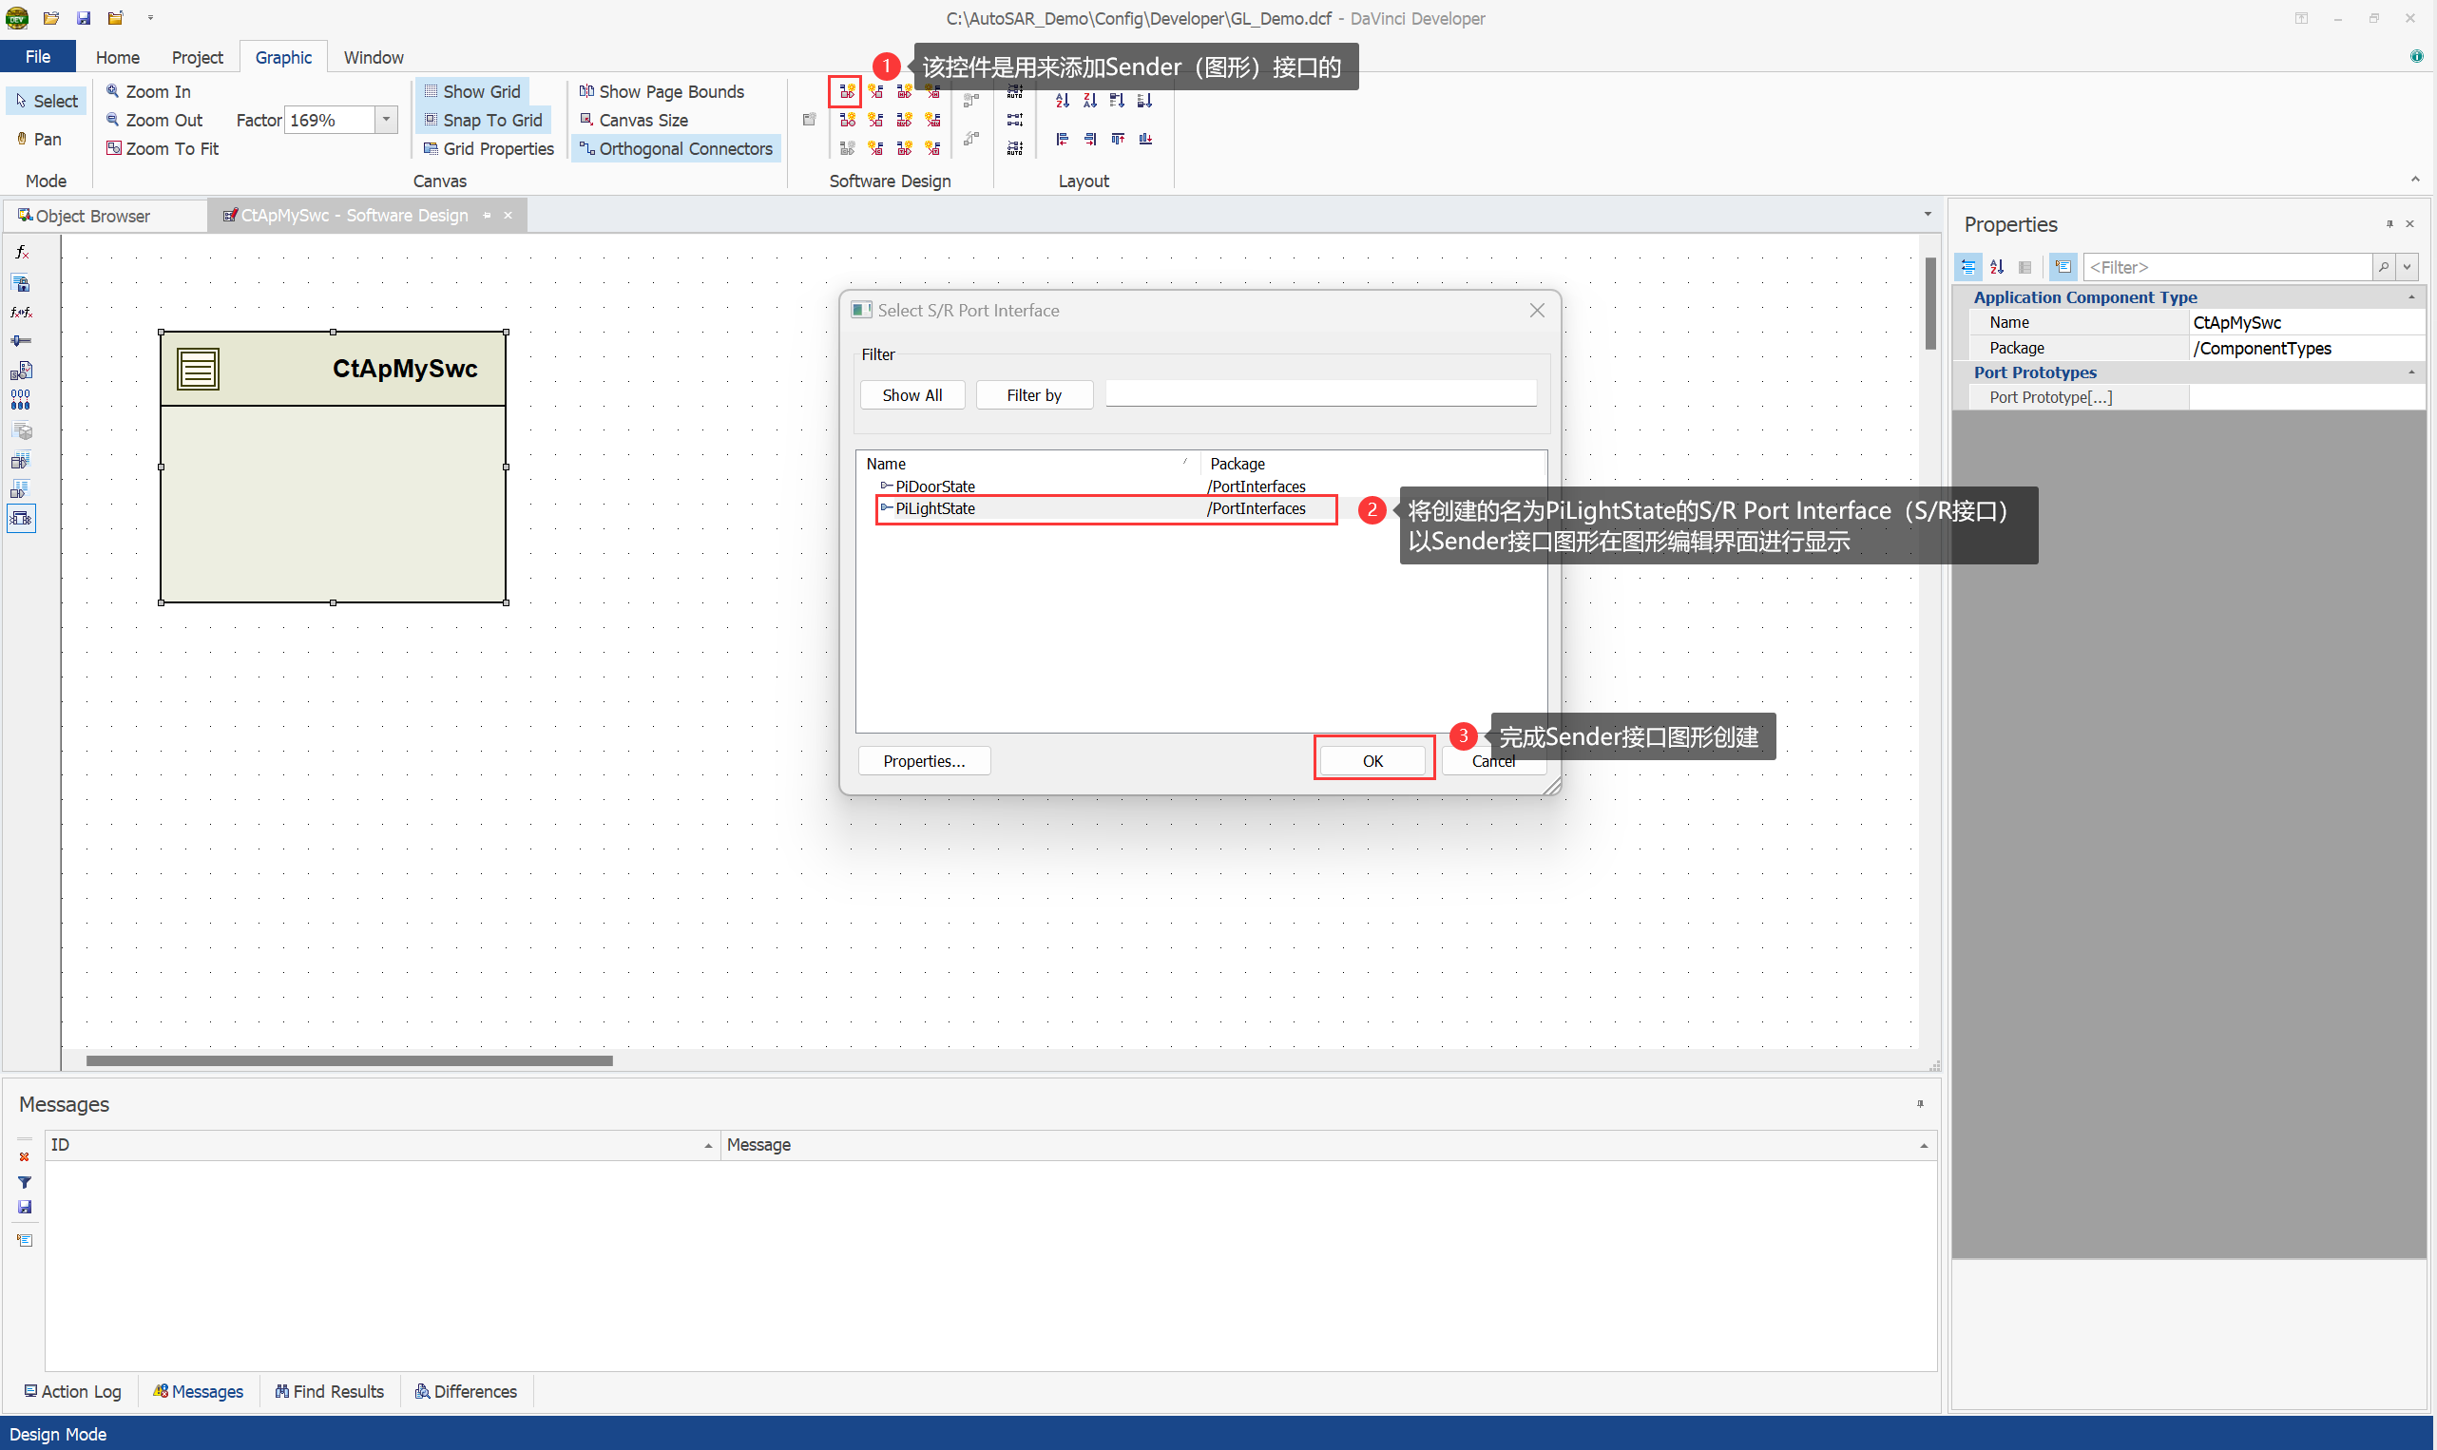Screen dimensions: 2437x1450
Task: Click OK in Select S/R Port Interface dialog
Action: [1372, 760]
